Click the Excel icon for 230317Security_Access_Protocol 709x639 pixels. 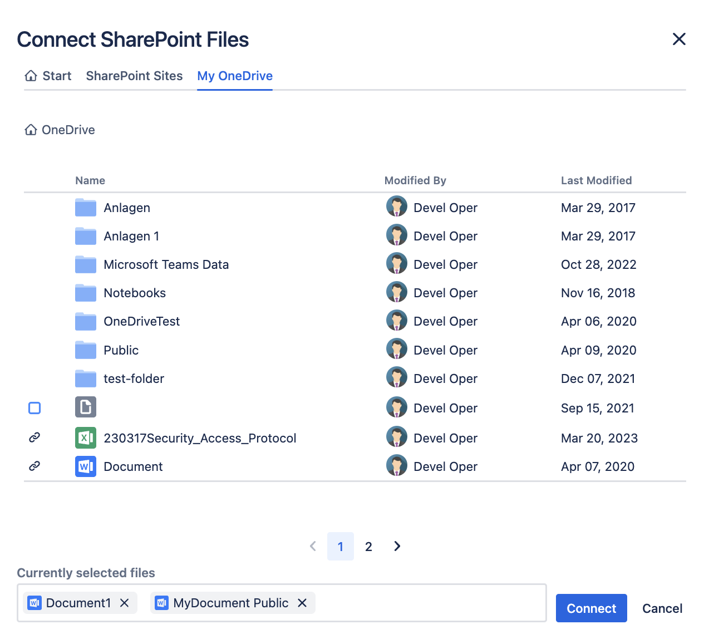pyautogui.click(x=85, y=438)
